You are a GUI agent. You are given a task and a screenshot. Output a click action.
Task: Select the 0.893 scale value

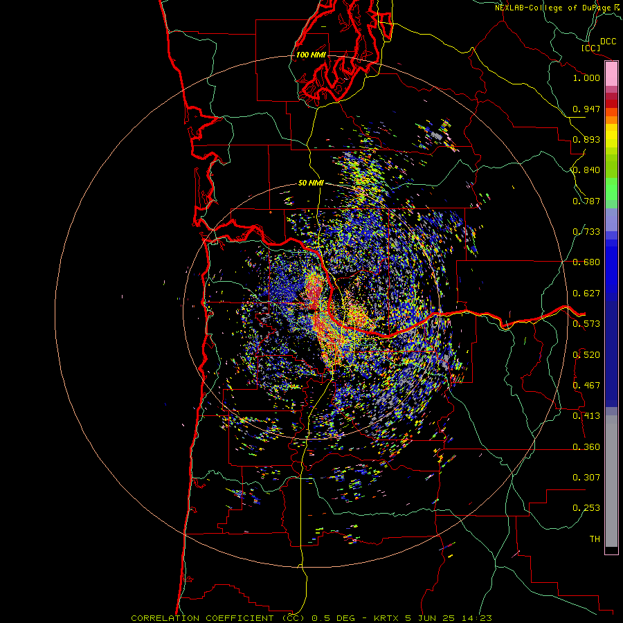pyautogui.click(x=586, y=139)
